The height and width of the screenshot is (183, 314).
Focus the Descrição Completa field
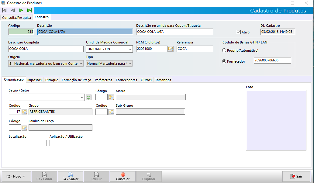[46, 49]
